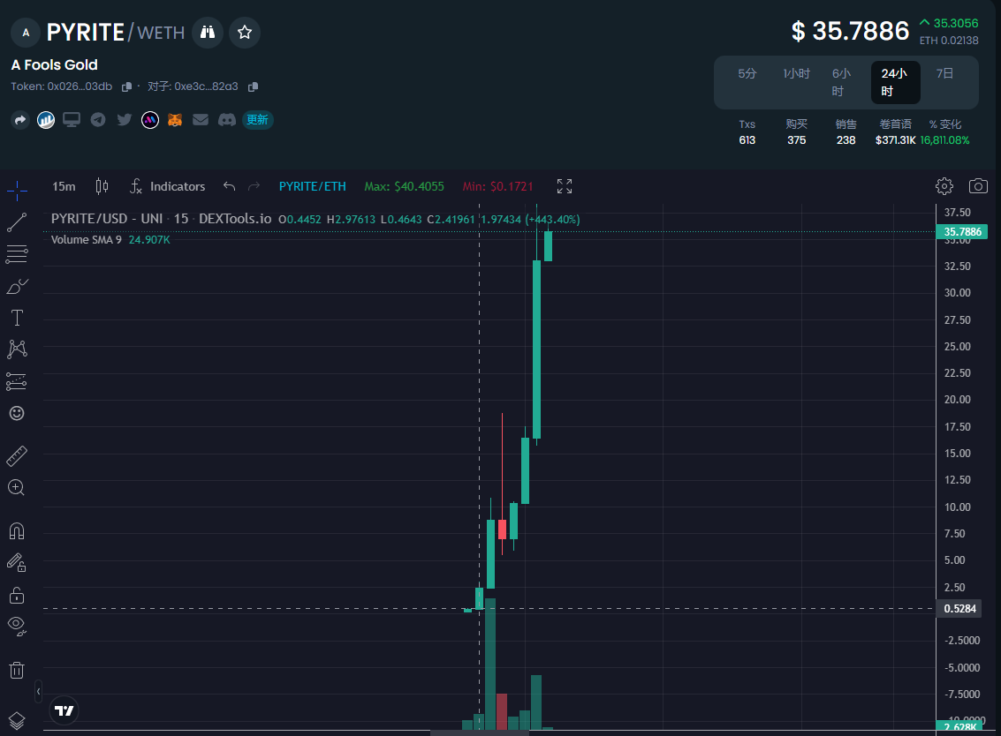This screenshot has width=1001, height=736.
Task: Select the 7日 timeframe tab
Action: click(944, 74)
